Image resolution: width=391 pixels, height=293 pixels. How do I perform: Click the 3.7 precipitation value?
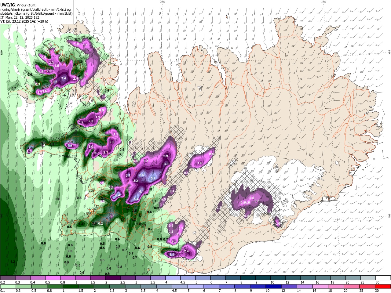pyautogui.click(x=128, y=176)
